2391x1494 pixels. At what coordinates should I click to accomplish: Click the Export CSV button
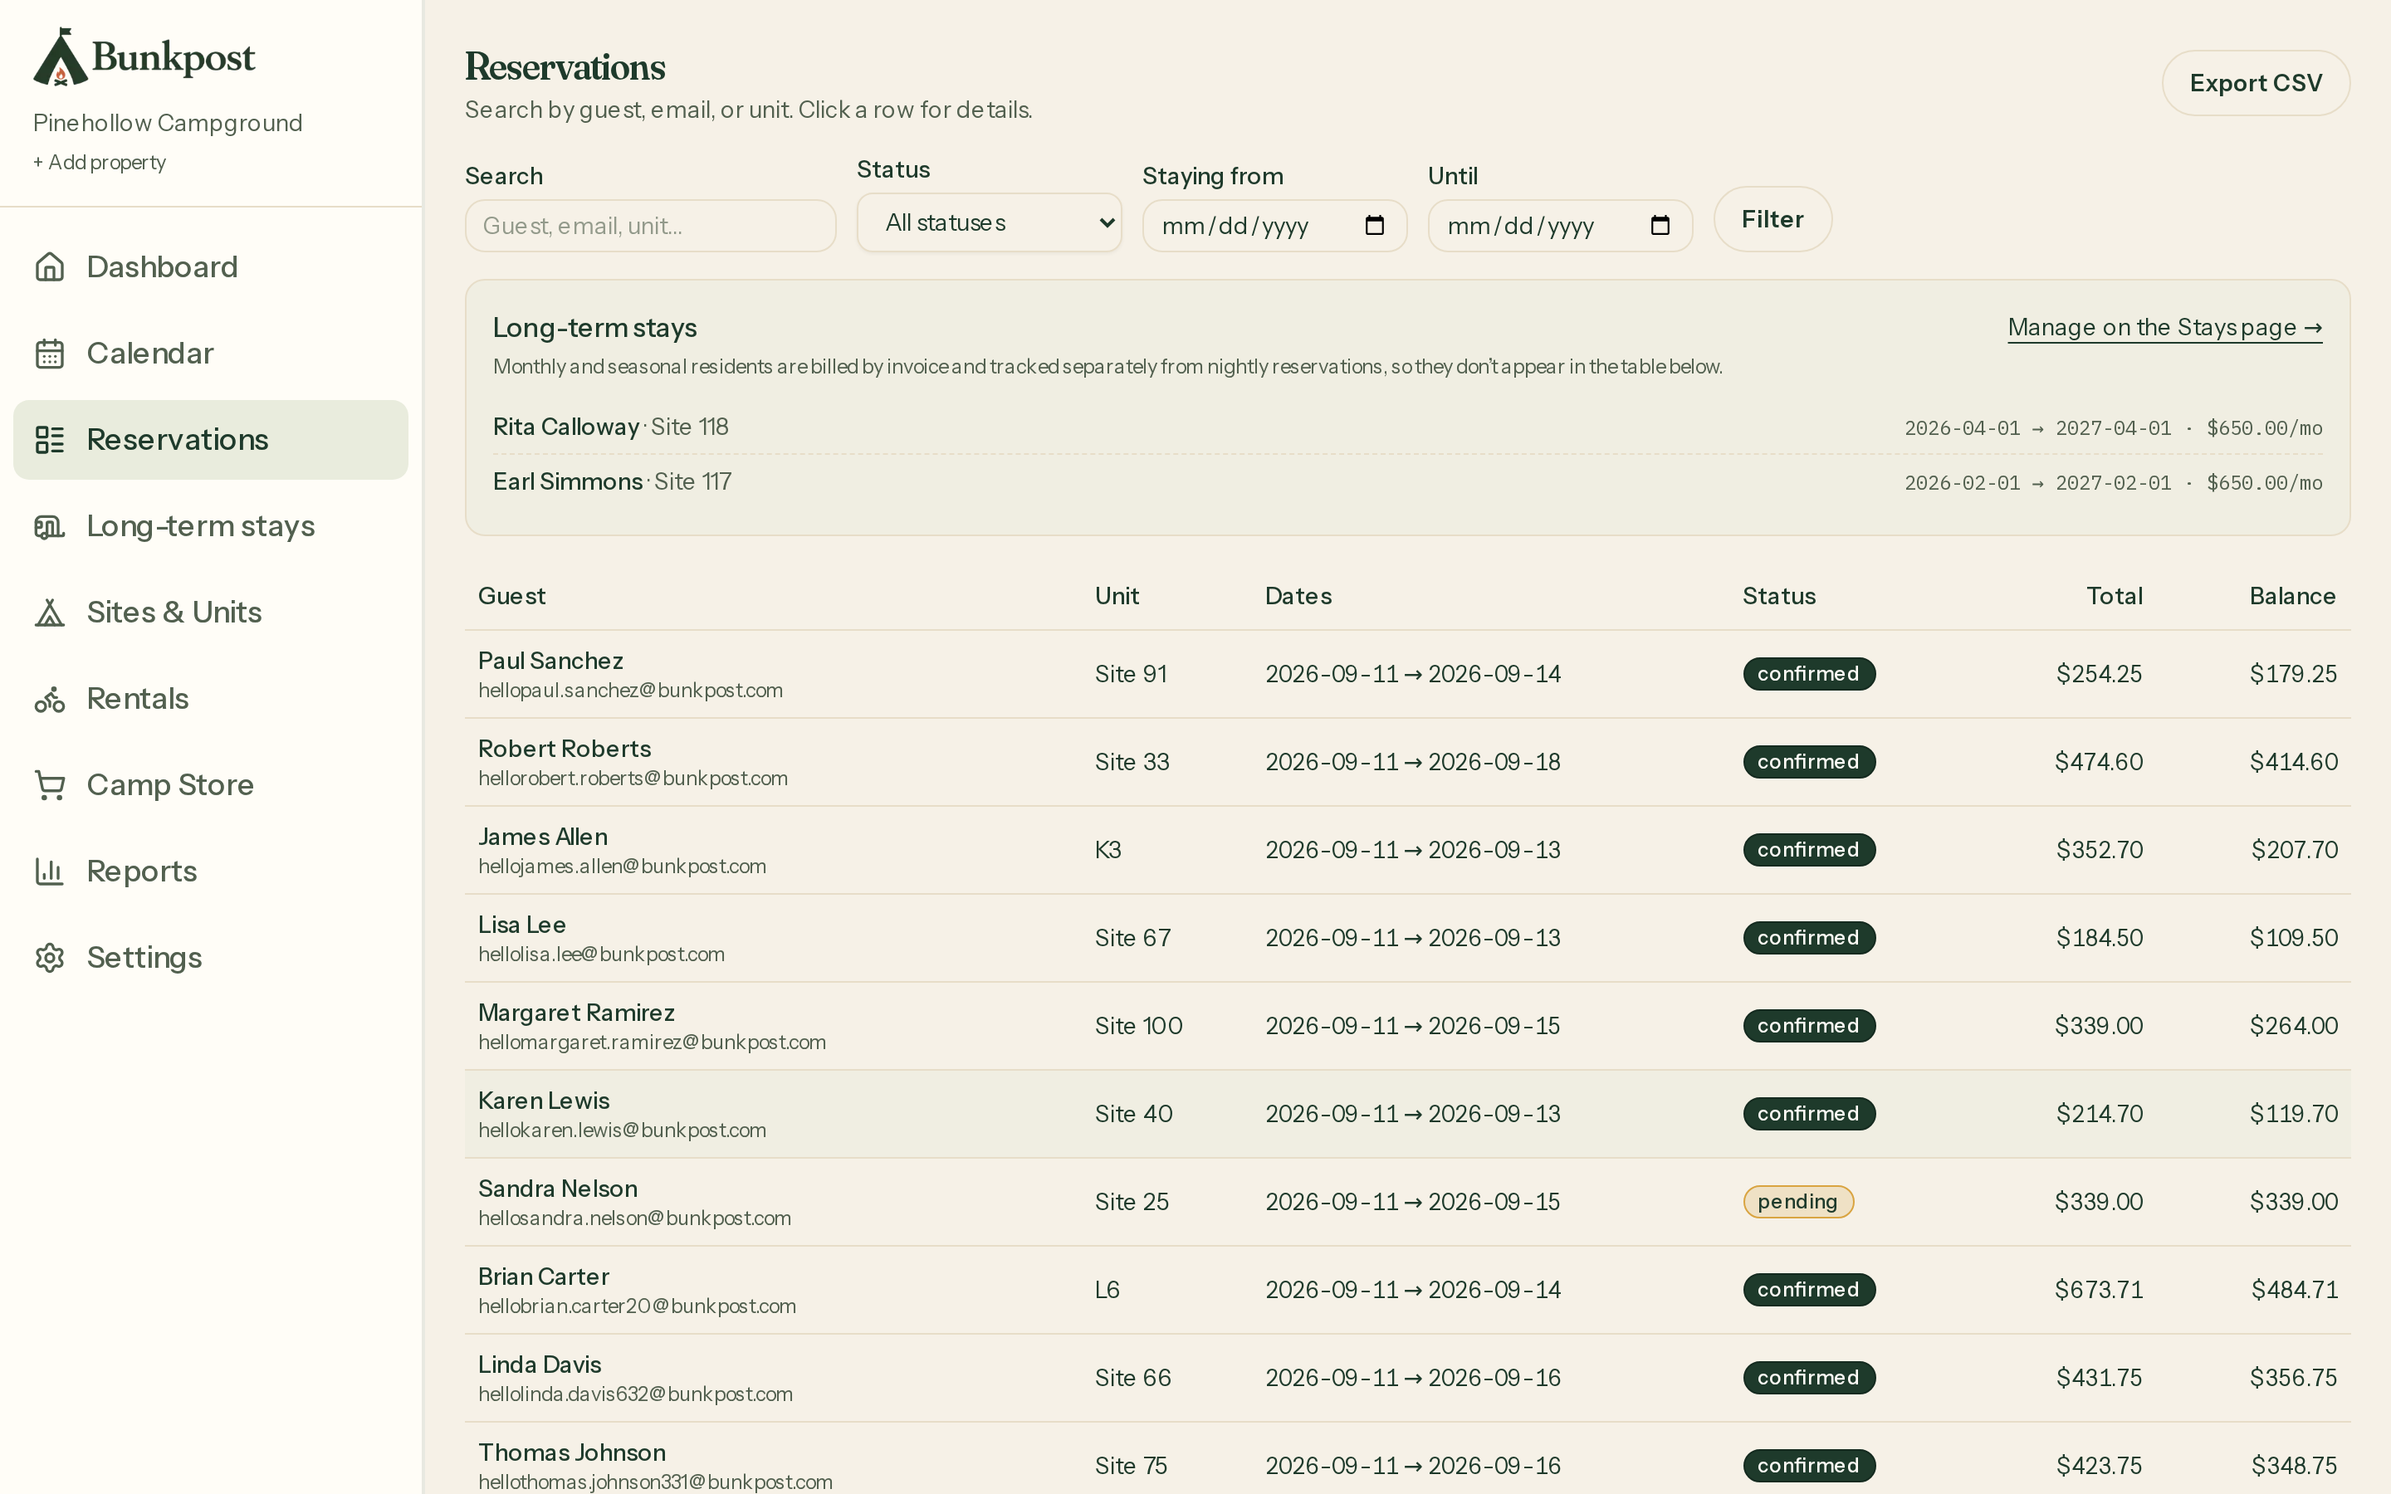pyautogui.click(x=2256, y=83)
